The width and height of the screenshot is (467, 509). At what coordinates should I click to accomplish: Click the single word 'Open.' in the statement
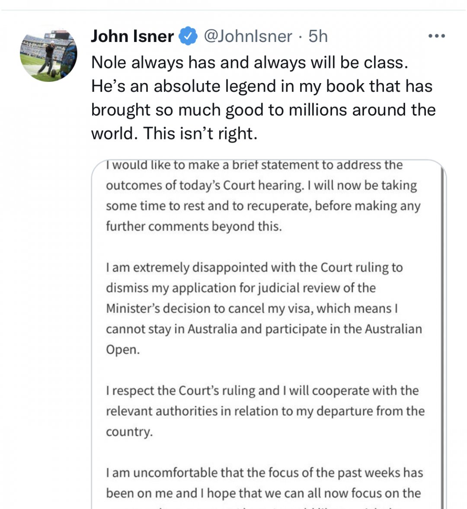(x=123, y=350)
